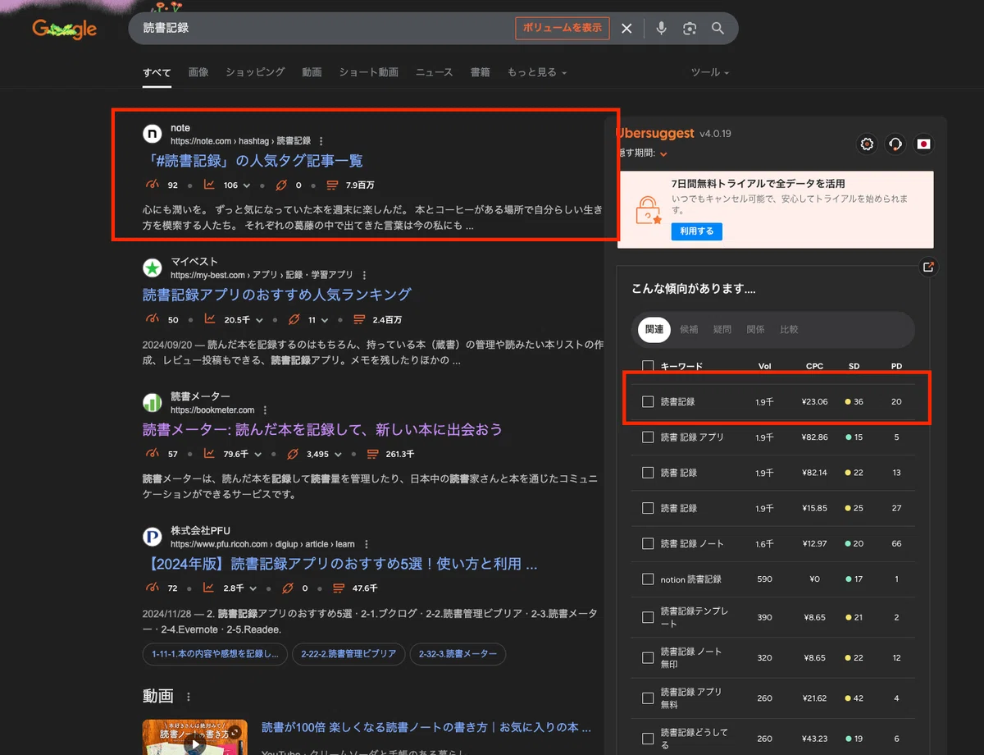Check the 読書 記録 ノート row with ¥12.97

point(648,543)
